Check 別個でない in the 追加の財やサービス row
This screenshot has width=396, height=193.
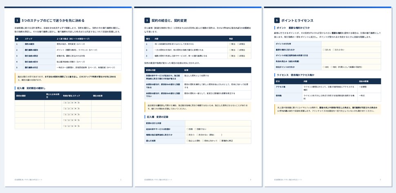pyautogui.click(x=196, y=129)
